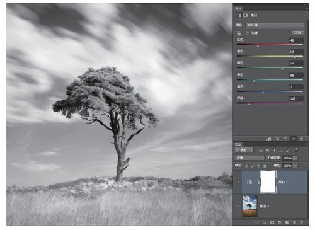Select the background layer color thumbnail

(x=249, y=206)
